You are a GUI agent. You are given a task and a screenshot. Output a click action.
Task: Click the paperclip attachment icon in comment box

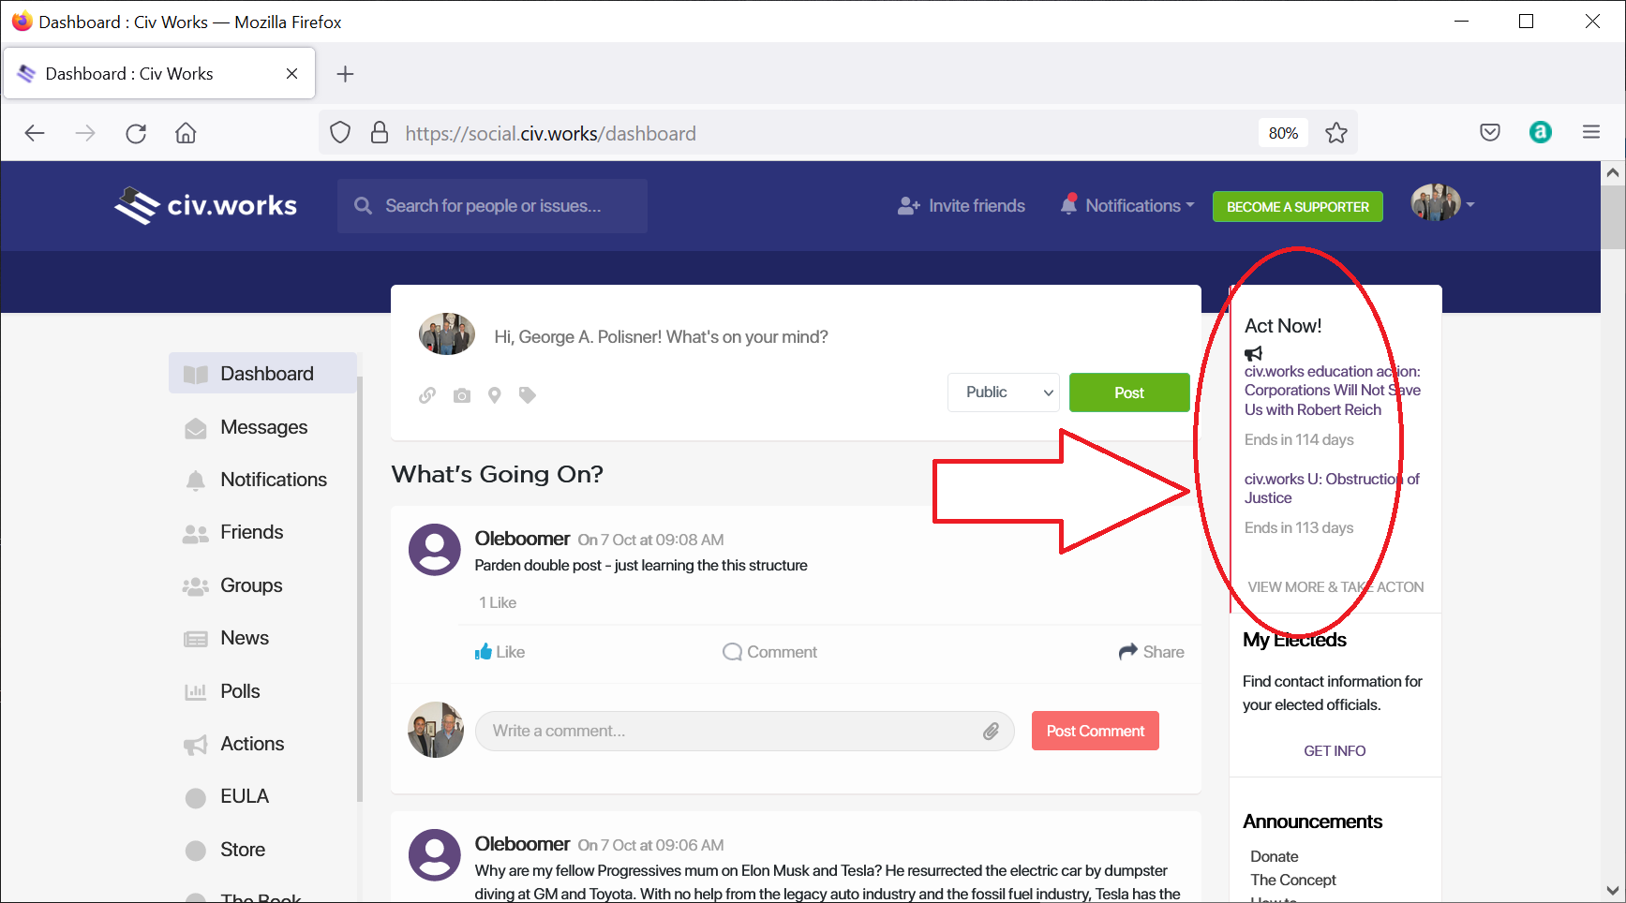click(x=991, y=732)
